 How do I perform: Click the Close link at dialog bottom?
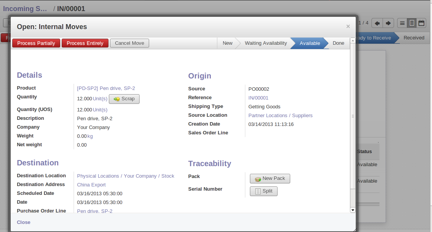23,222
